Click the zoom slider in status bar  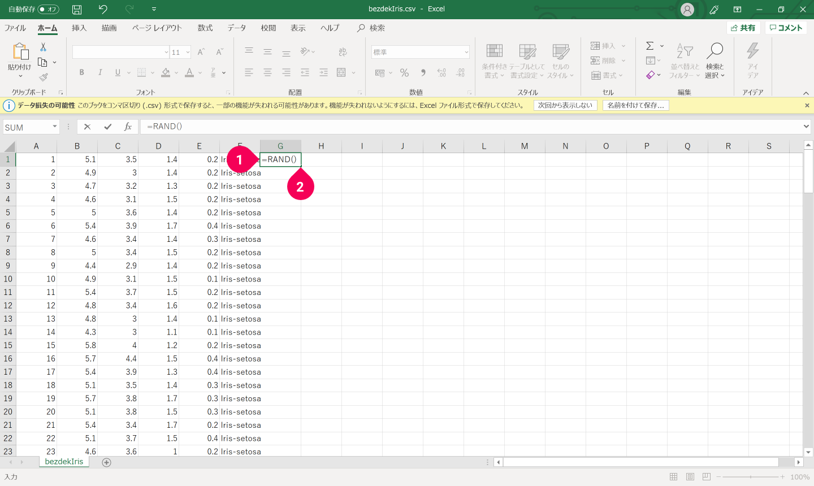(x=751, y=477)
